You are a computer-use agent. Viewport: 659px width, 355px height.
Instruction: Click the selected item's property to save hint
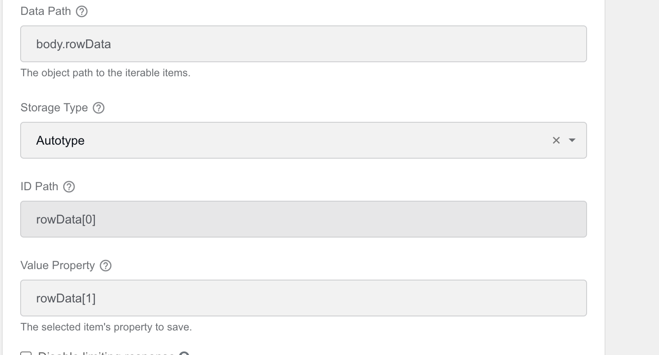(x=106, y=327)
